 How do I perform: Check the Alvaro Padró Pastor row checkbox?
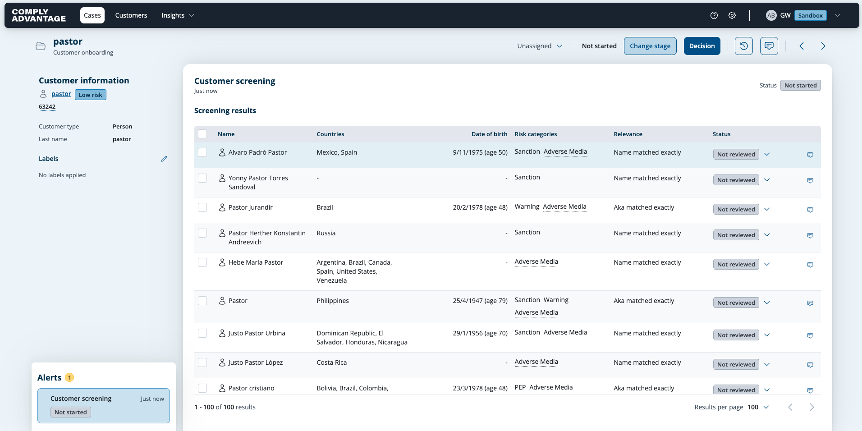point(202,152)
